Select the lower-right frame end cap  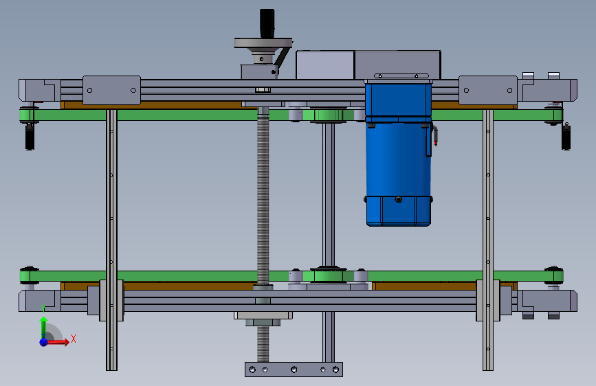(547, 301)
